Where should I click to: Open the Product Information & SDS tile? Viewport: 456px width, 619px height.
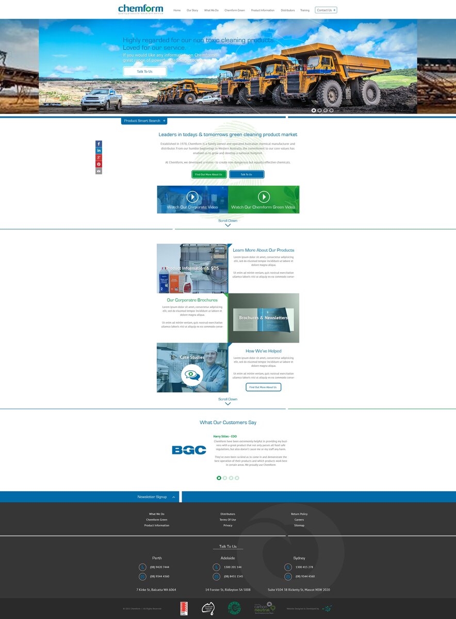192,268
